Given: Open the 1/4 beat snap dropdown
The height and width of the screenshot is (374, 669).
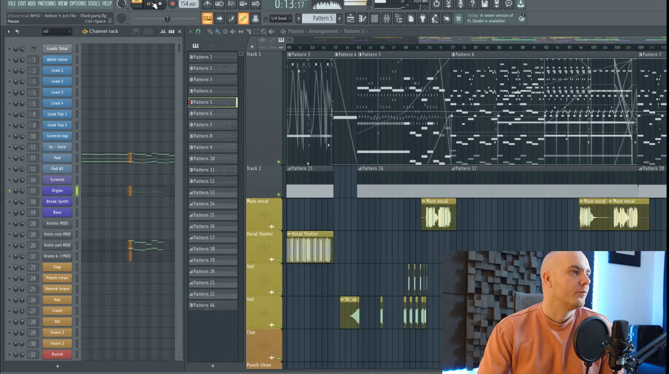Looking at the screenshot, I should point(281,19).
